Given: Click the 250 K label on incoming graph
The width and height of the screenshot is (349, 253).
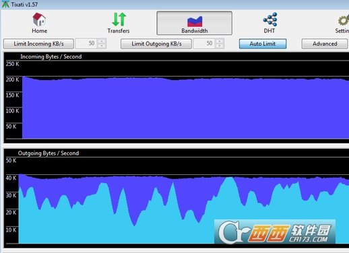Looking at the screenshot, I should (13, 64).
